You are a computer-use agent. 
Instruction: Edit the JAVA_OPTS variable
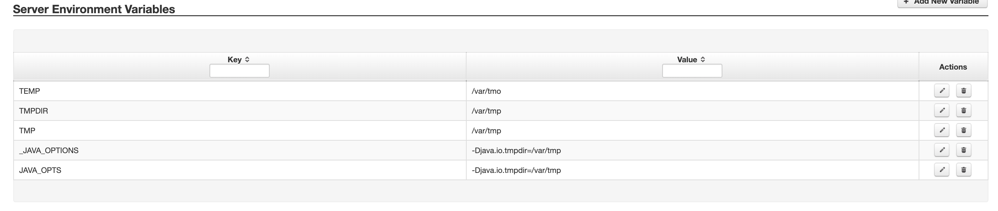941,170
